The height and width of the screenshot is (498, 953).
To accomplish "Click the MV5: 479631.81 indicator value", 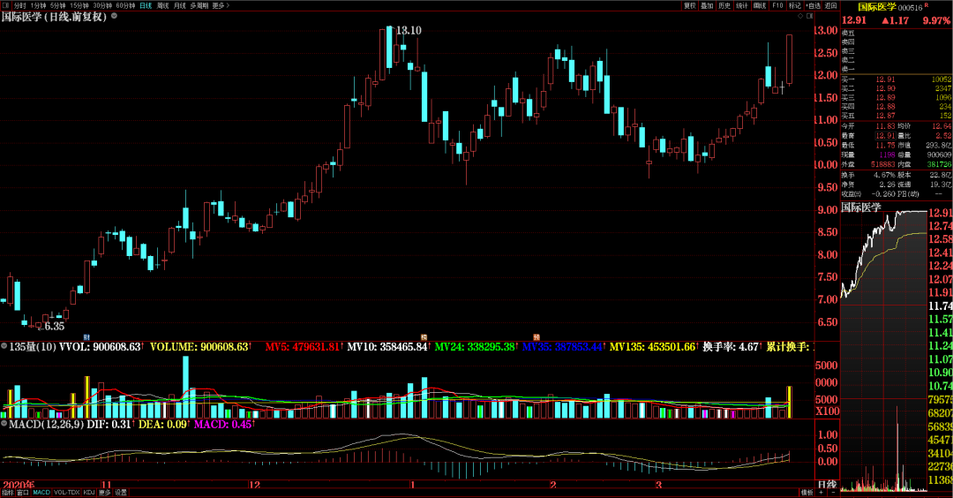I will pos(303,347).
